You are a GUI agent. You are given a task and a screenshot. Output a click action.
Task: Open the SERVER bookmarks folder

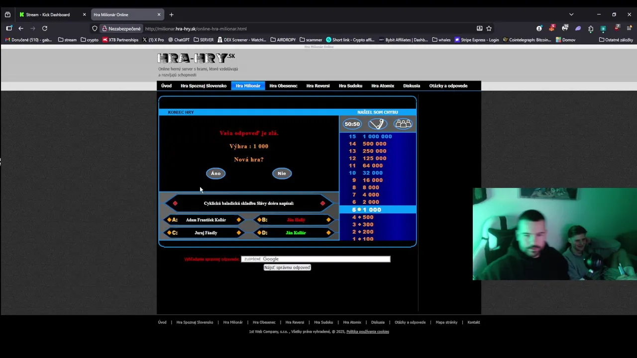[204, 40]
